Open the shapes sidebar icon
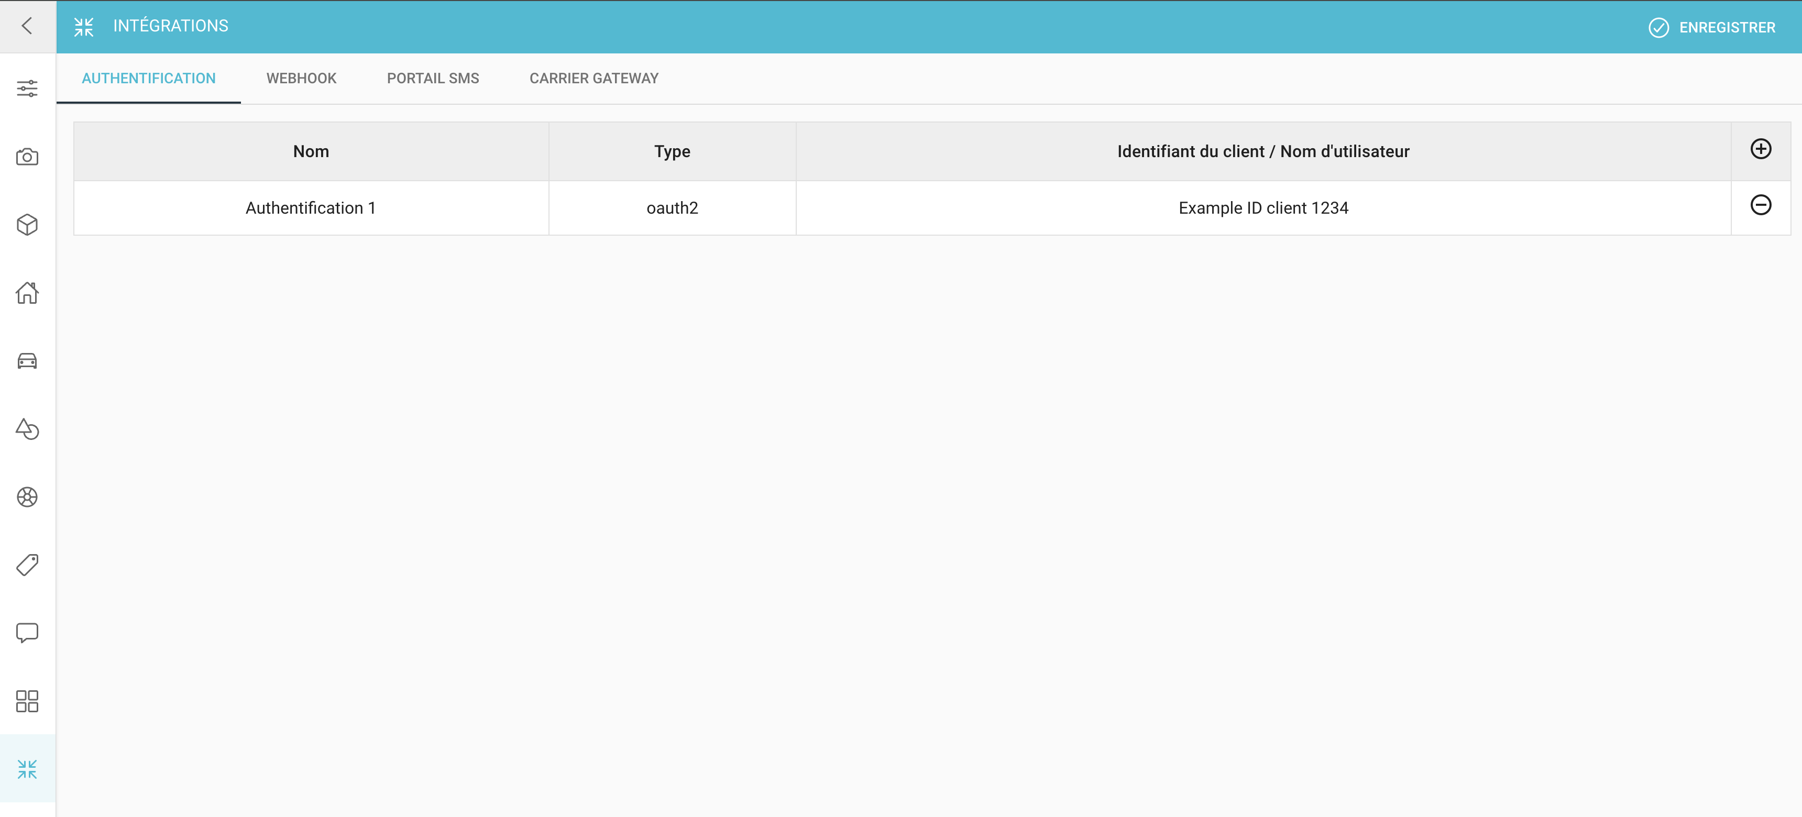This screenshot has width=1802, height=817. point(27,429)
